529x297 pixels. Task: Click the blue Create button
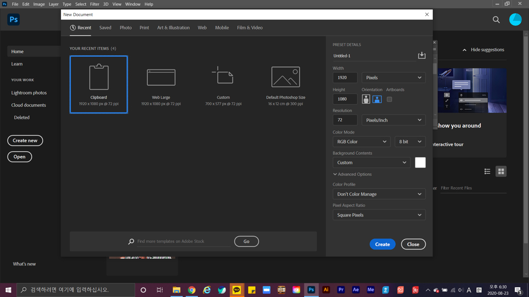pos(382,244)
